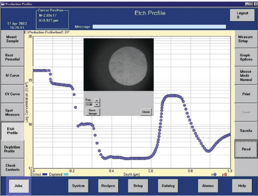This screenshot has height=196, width=258.
Task: Show the IV Curve
Action: point(12,76)
